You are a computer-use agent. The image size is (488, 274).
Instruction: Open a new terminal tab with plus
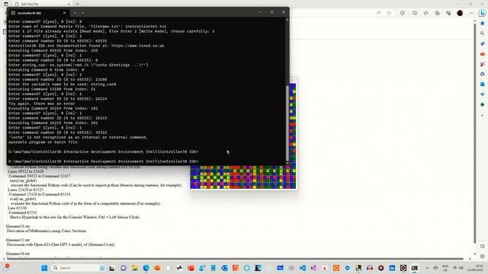tap(75, 13)
